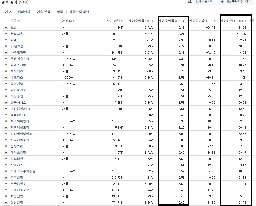This screenshot has height=206, width=256.
Task: Click the flag icon beside 맥쿼리인프라
Action: pos(6,127)
